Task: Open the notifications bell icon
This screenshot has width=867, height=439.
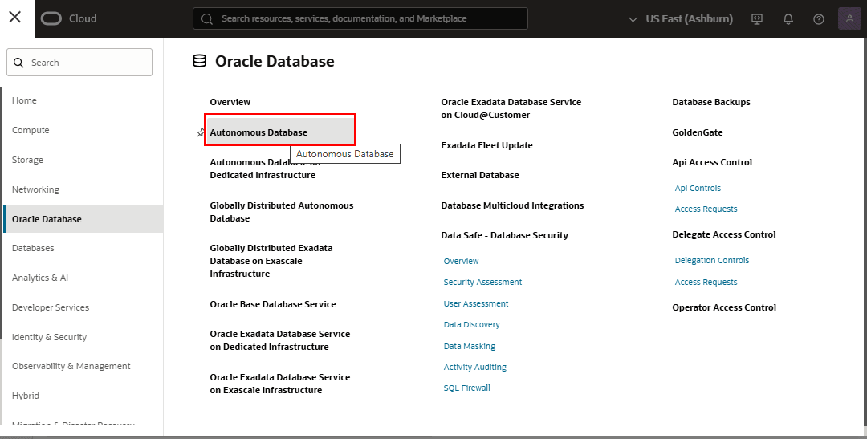Action: (788, 18)
